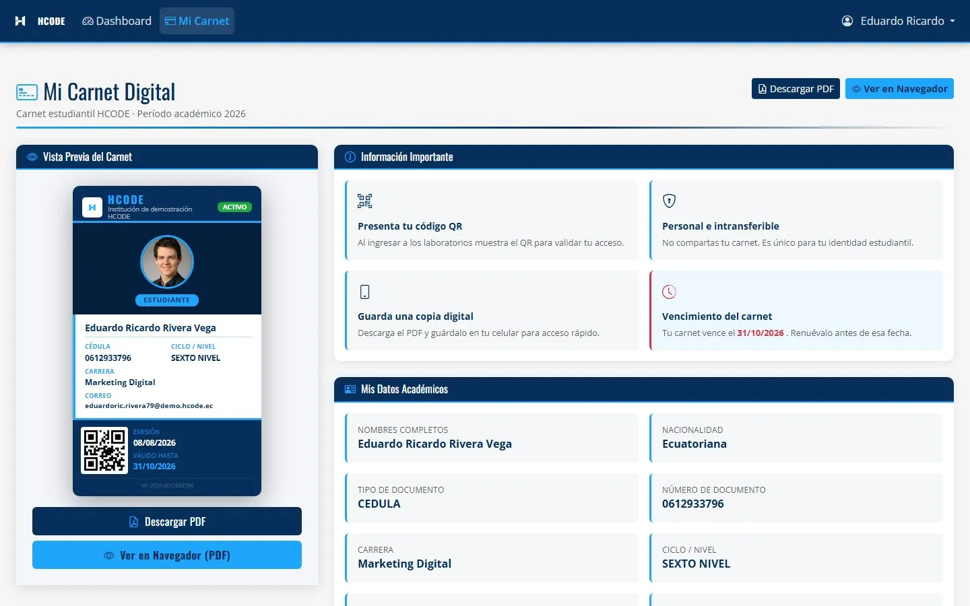The image size is (970, 606).
Task: Click the user avatar icon in navbar
Action: 847,21
